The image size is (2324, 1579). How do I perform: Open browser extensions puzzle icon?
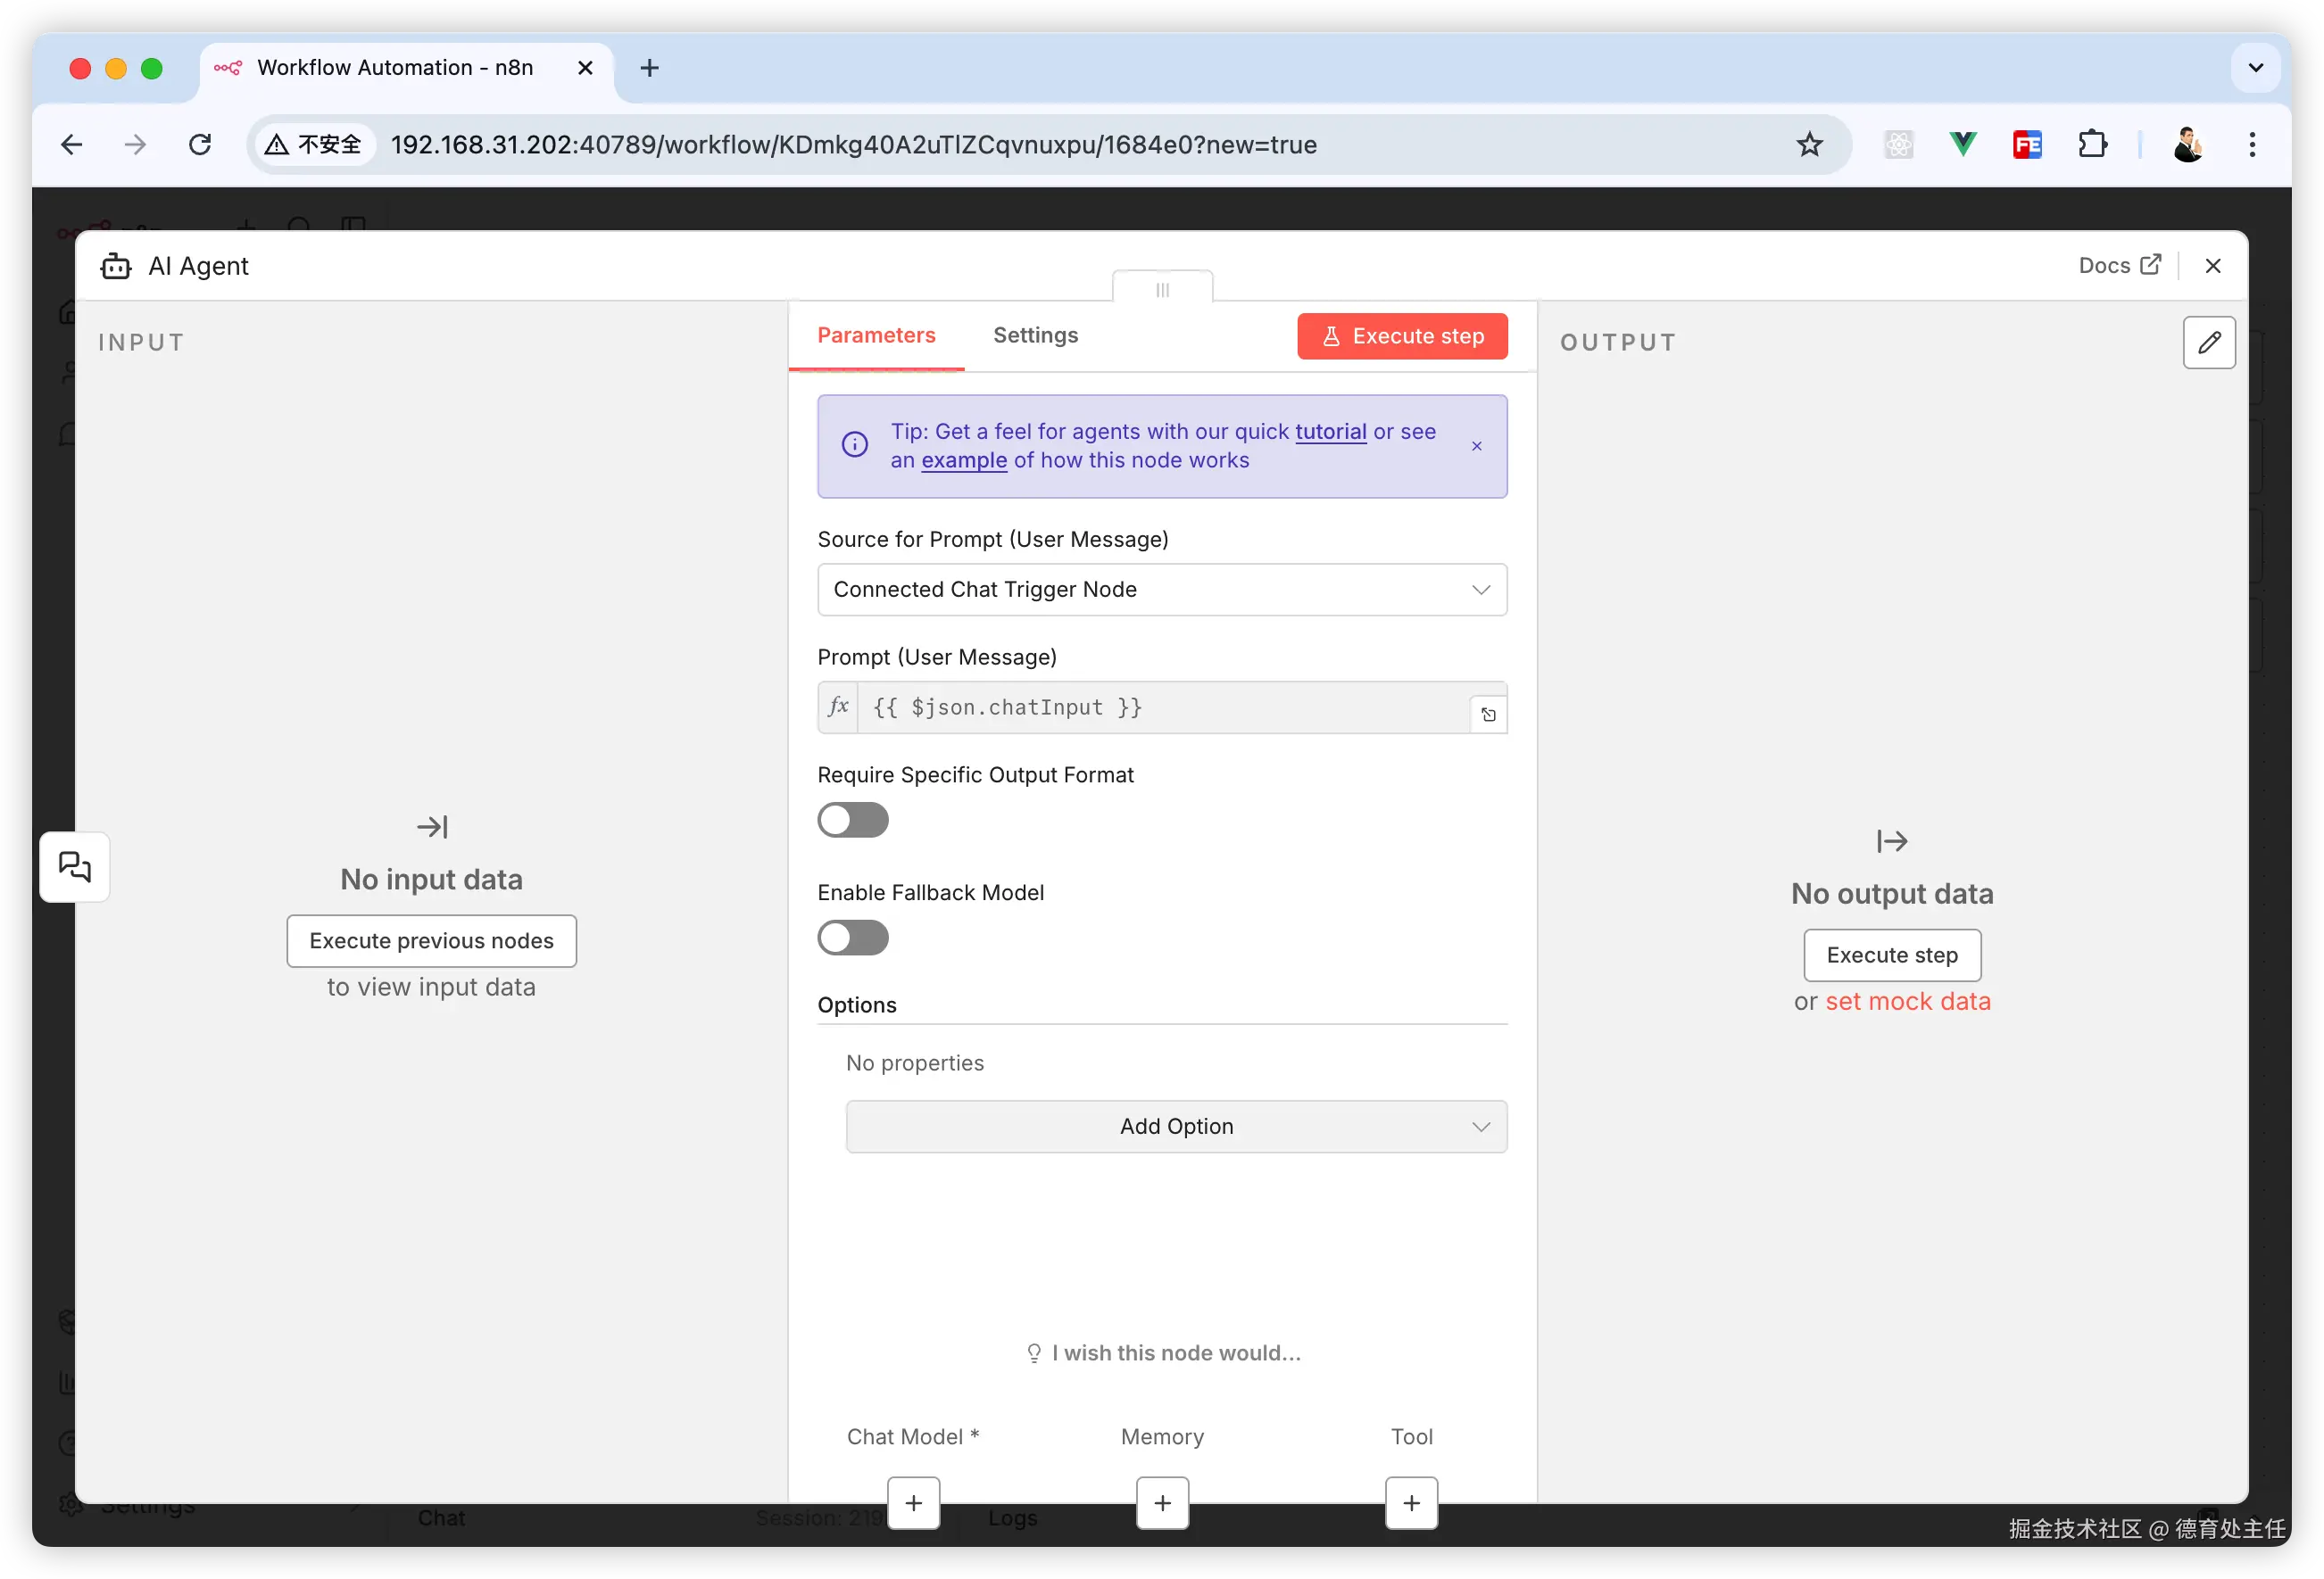(x=2092, y=145)
